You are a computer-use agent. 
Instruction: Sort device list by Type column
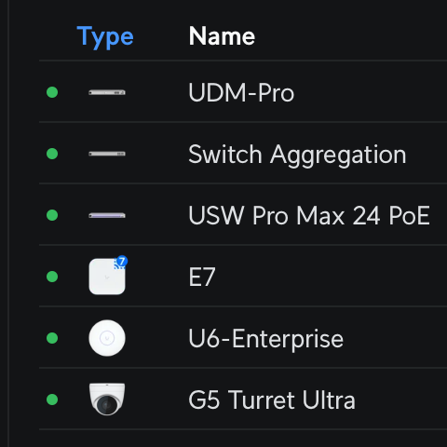point(105,36)
